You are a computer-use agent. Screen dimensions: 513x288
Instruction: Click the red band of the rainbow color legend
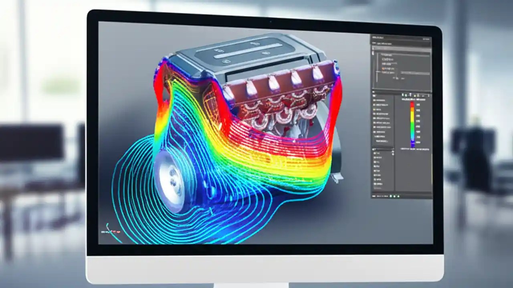click(x=412, y=104)
